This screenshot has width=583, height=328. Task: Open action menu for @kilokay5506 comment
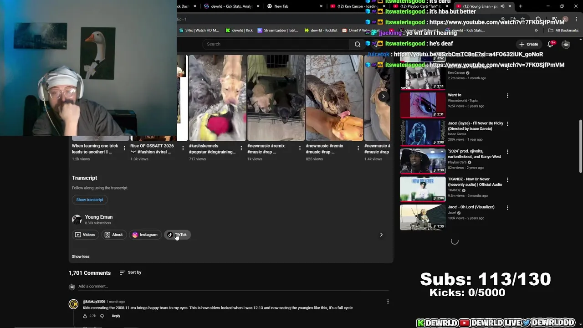[x=388, y=302]
